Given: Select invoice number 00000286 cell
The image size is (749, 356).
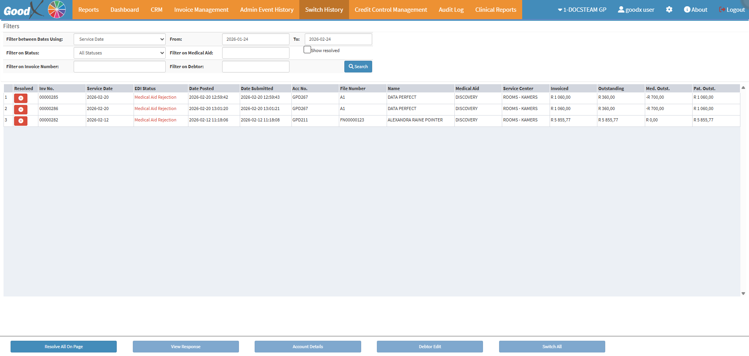Looking at the screenshot, I should click(62, 109).
